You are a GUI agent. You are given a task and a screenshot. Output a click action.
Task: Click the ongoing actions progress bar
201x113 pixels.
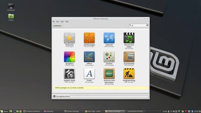109,96
